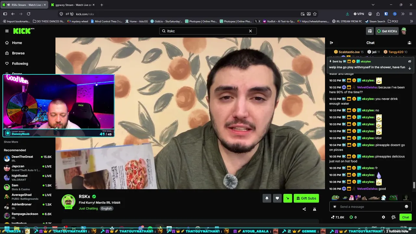The height and width of the screenshot is (234, 416).
Task: Show more toolbar extensions chevron
Action: tap(403, 14)
